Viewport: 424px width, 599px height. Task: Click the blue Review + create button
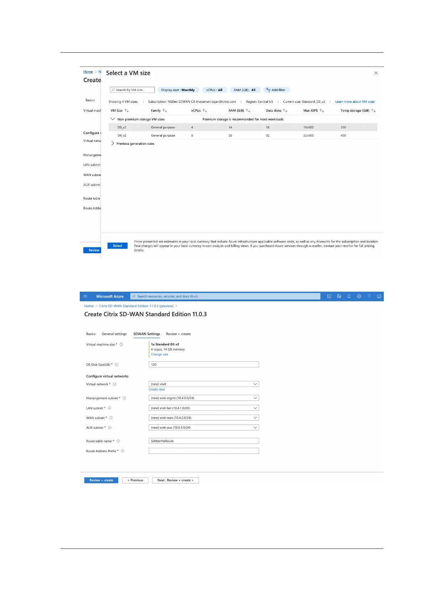click(x=101, y=480)
